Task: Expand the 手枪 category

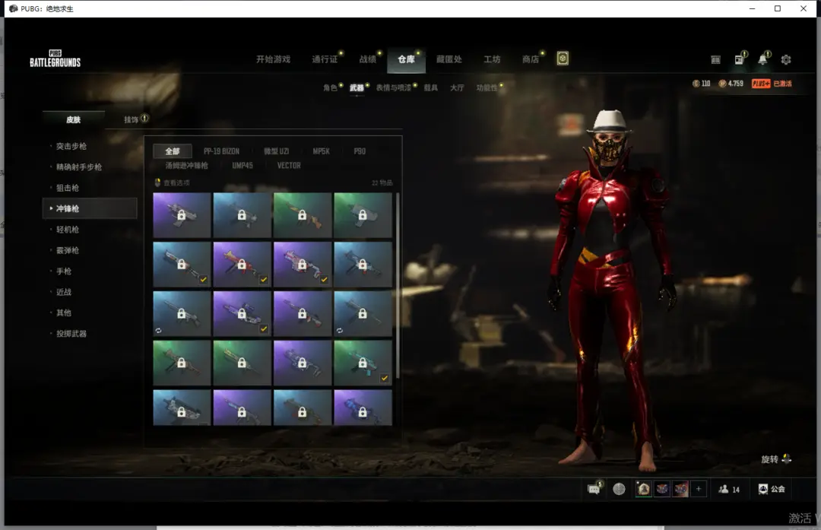Action: pyautogui.click(x=63, y=271)
